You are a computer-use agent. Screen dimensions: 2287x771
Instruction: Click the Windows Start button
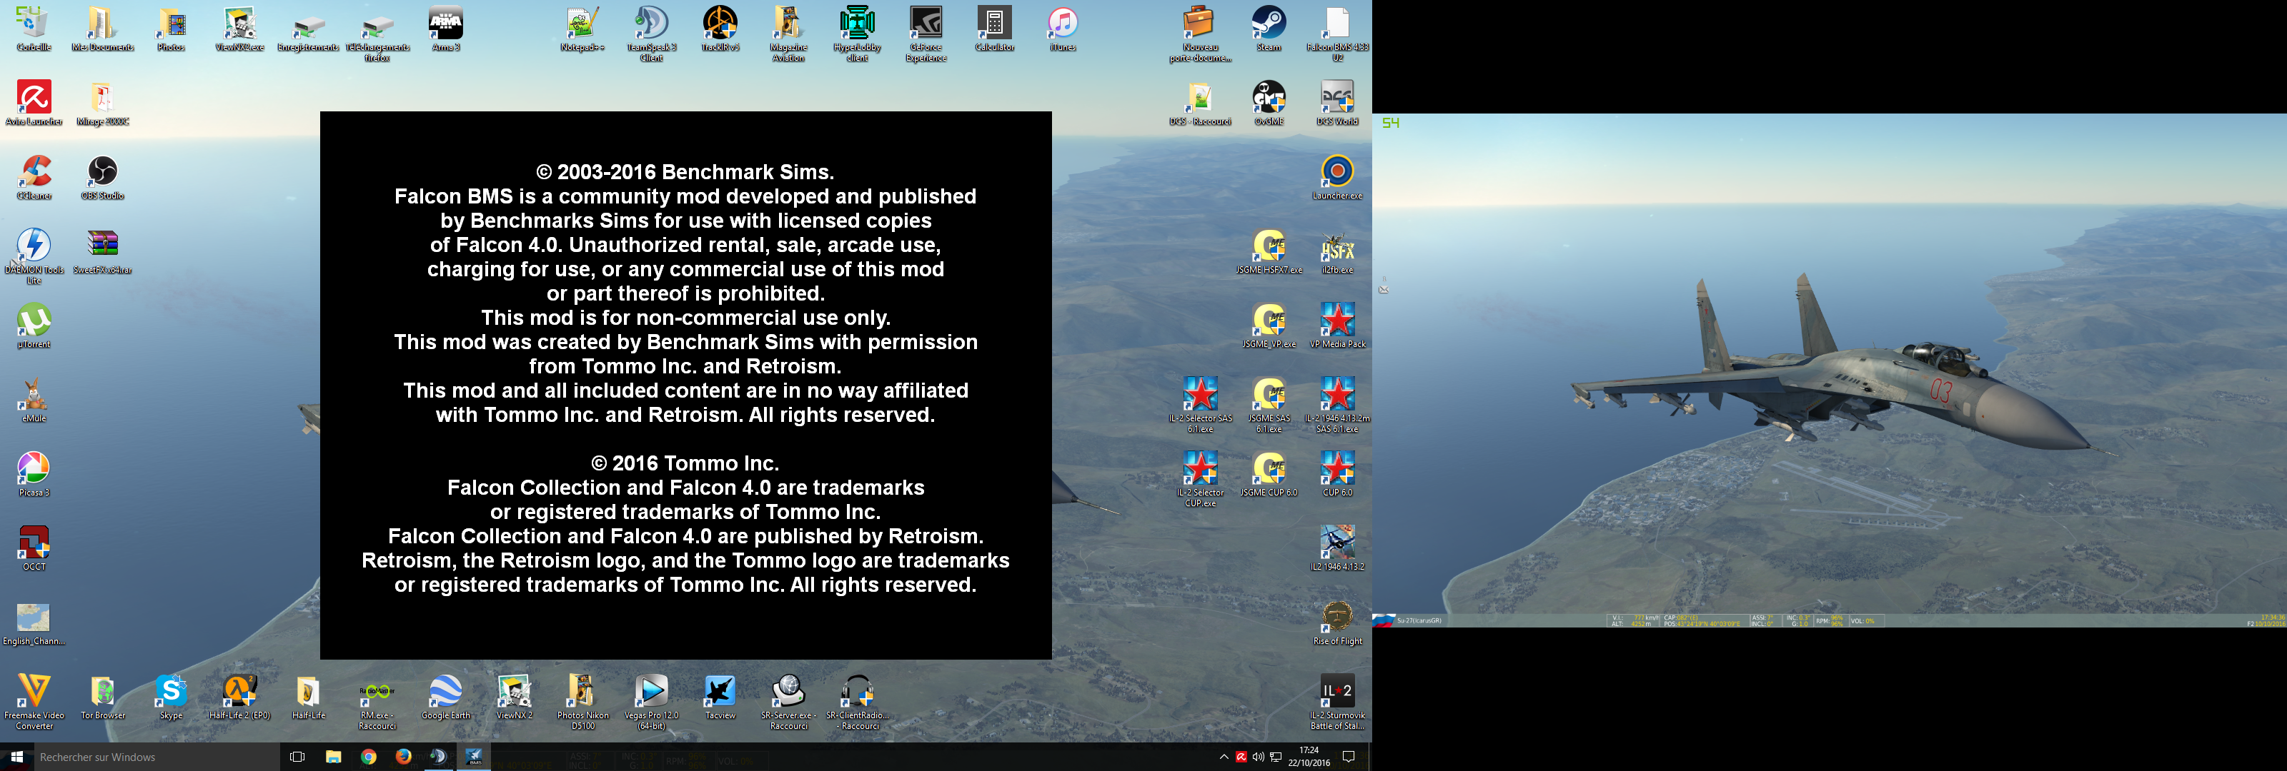[x=17, y=757]
